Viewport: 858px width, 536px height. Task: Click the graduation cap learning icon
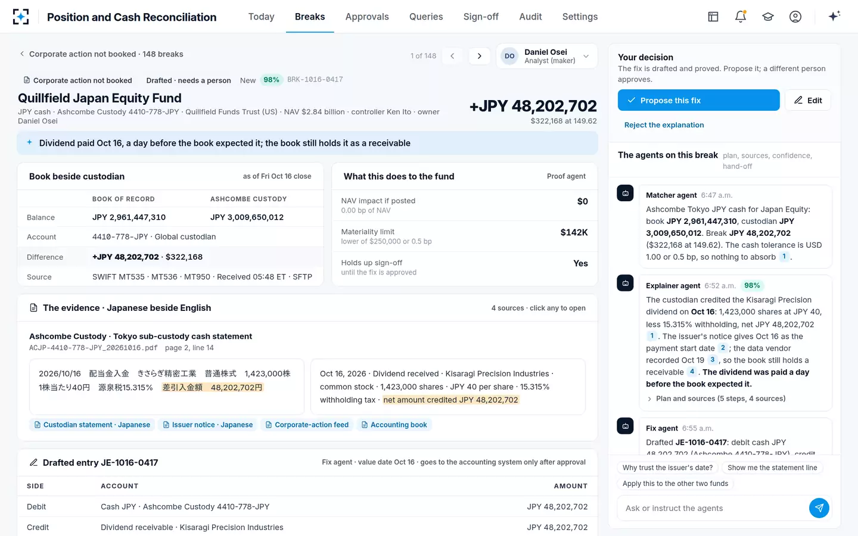click(x=768, y=17)
